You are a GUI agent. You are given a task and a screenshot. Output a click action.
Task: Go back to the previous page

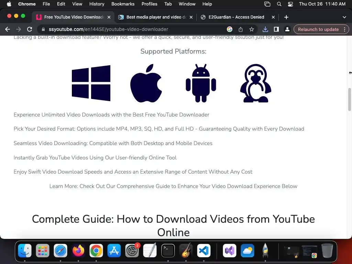8,29
